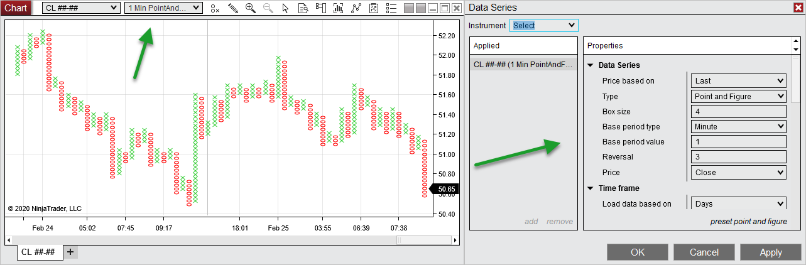Open the Drawing Tools pencil icon
This screenshot has height=265, width=806.
tap(233, 8)
